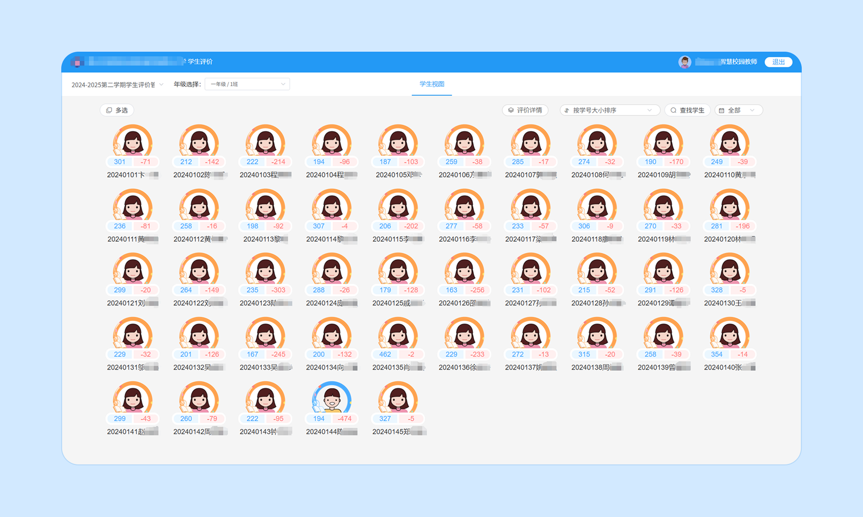Image resolution: width=863 pixels, height=517 pixels.
Task: Click avatar of student 20240114
Action: [331, 205]
